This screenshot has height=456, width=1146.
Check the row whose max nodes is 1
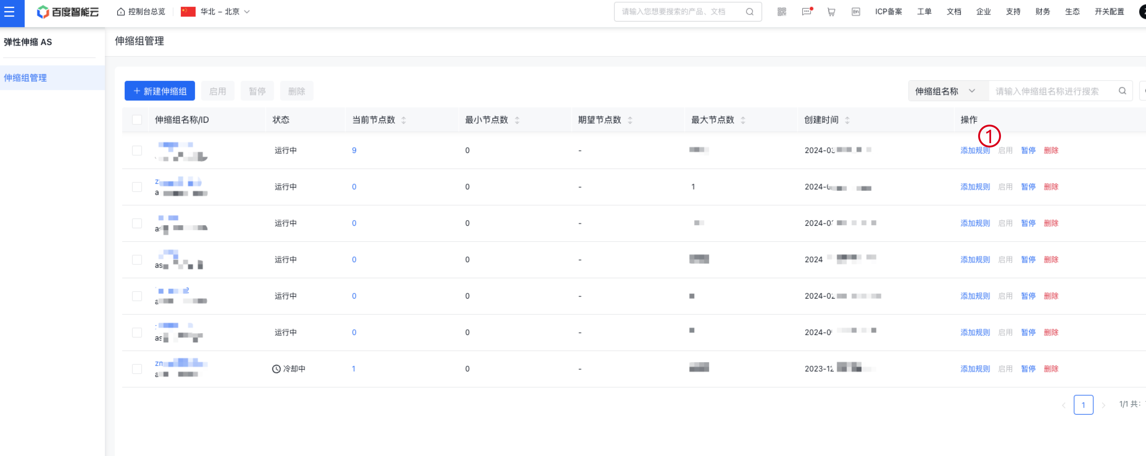[x=137, y=187]
